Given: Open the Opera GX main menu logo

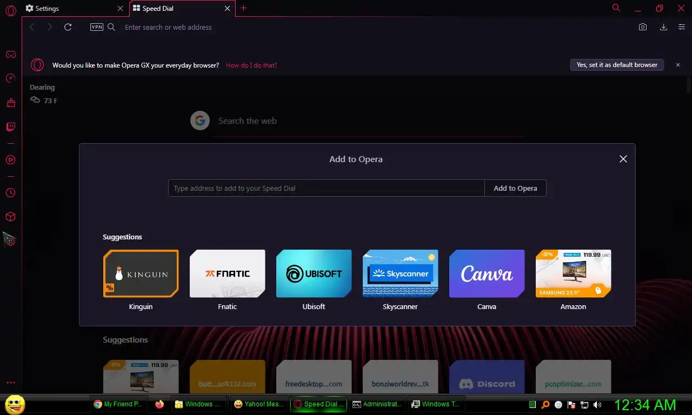Looking at the screenshot, I should (x=10, y=11).
